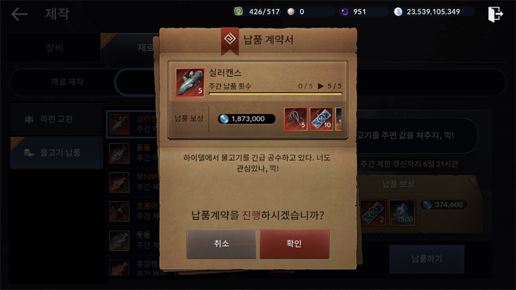516x290 pixels.
Task: Click the blue card reward icon with 10
Action: tap(321, 119)
